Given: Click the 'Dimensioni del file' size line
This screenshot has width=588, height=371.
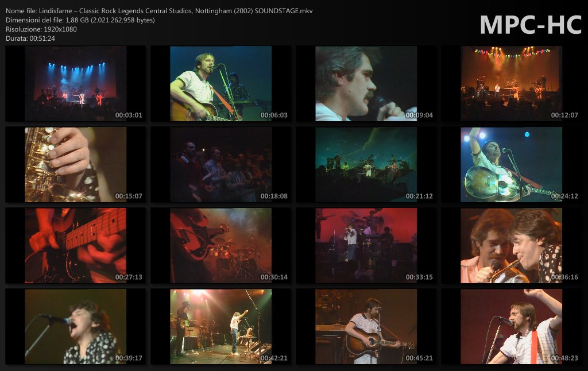Looking at the screenshot, I should [x=79, y=20].
